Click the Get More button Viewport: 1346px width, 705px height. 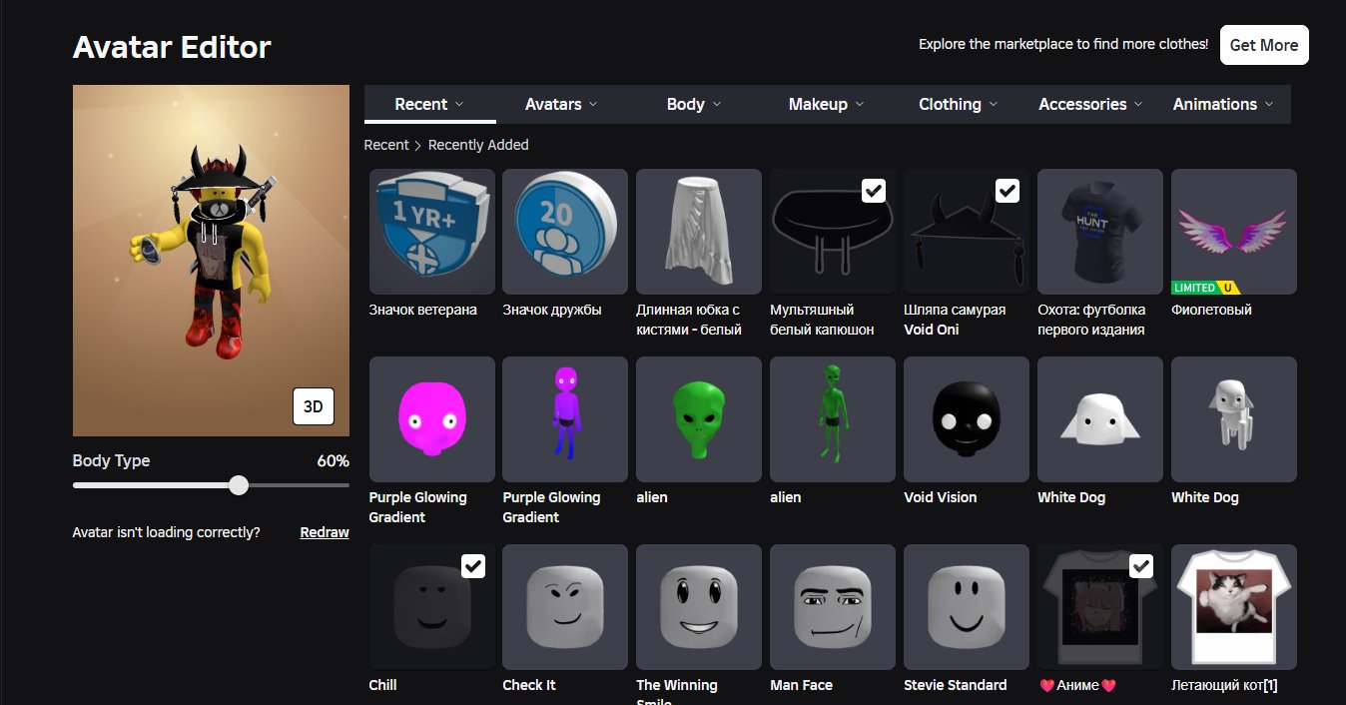[x=1264, y=45]
